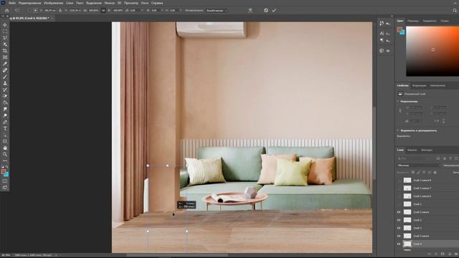Show the layer Слой 1 копия 6
Image resolution: width=459 pixels, height=258 pixels.
399,196
